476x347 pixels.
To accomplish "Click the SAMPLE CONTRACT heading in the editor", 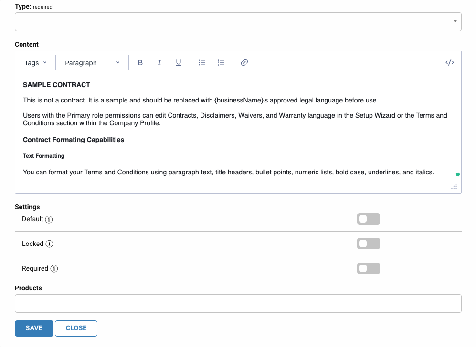I will [56, 85].
